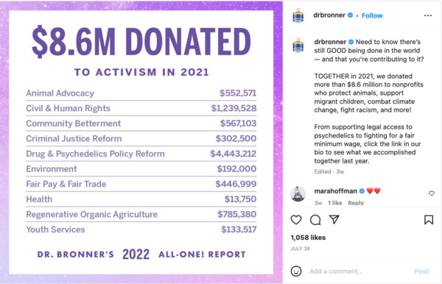Reply to marahoffman's comment
This screenshot has width=442, height=284.
(x=356, y=203)
